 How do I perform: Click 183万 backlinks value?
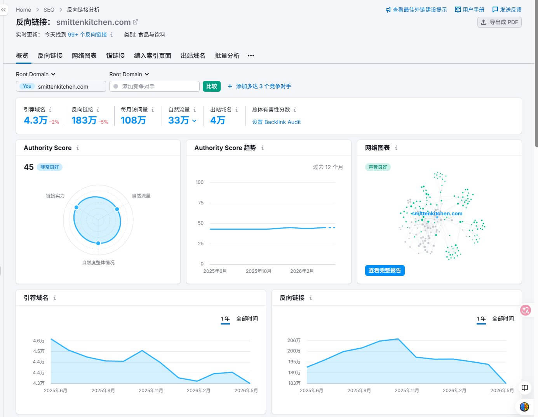coord(84,120)
